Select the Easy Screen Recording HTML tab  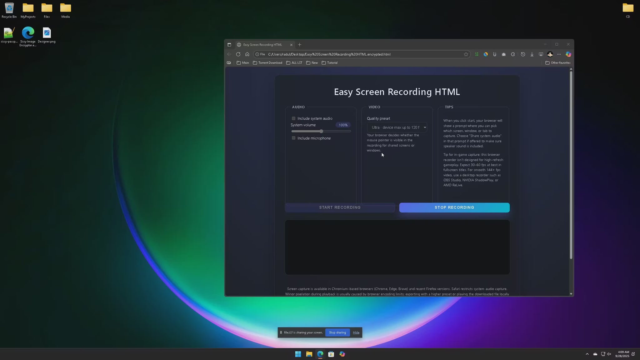(262, 45)
